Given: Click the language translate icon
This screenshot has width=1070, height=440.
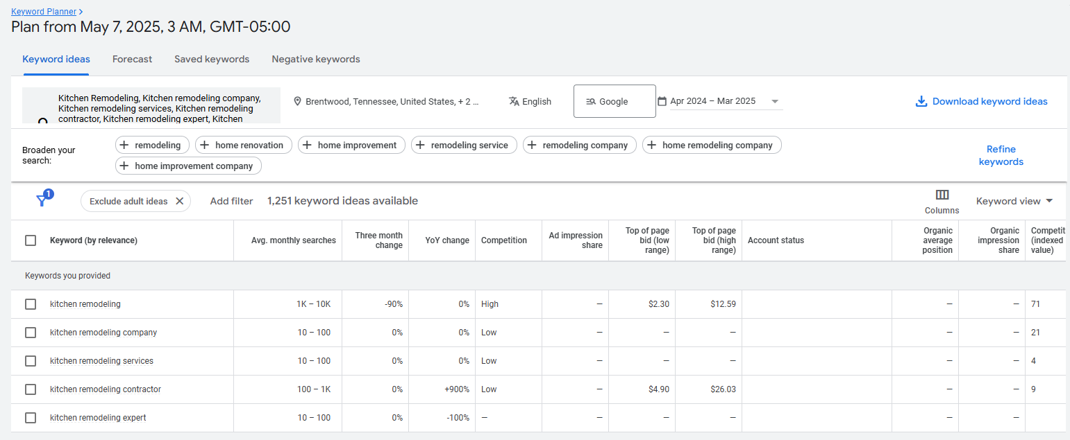Looking at the screenshot, I should click(514, 101).
